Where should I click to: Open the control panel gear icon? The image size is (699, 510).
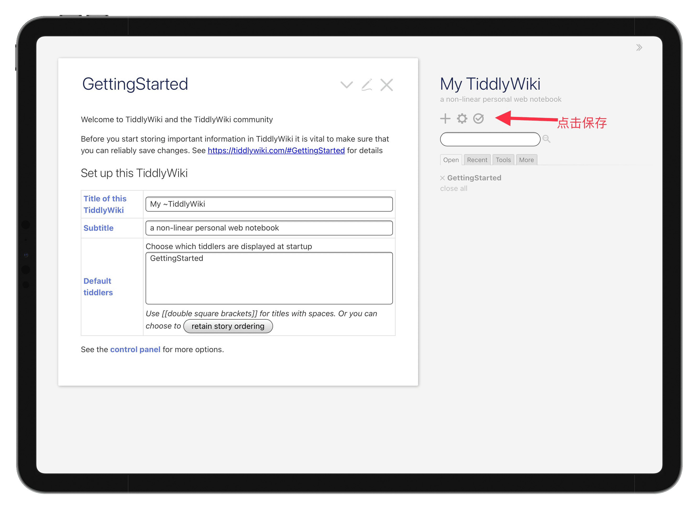tap(462, 119)
